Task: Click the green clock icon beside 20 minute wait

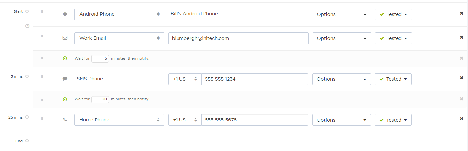Action: tap(65, 99)
